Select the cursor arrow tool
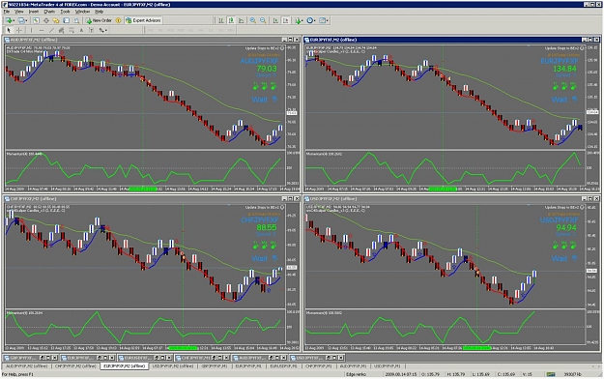The height and width of the screenshot is (379, 604). 9,30
